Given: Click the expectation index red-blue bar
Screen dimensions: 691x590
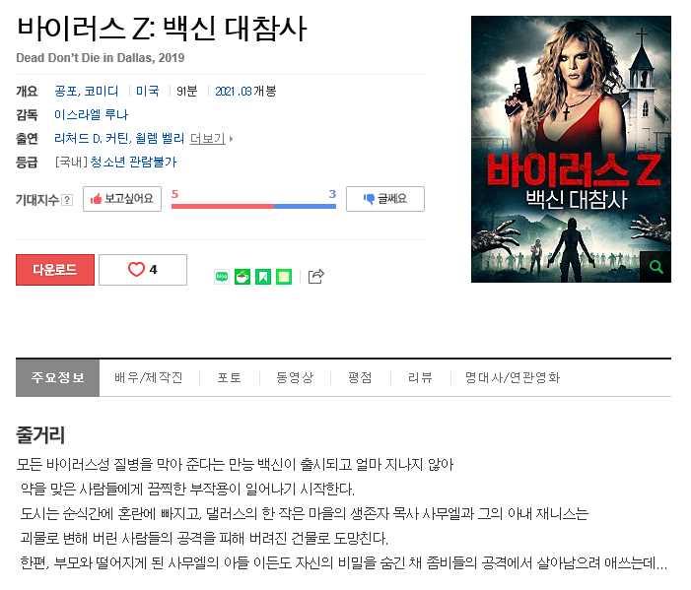Looking at the screenshot, I should click(254, 206).
